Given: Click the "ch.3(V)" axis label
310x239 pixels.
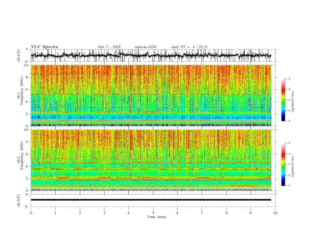Looking at the screenshot, I should point(19,200).
